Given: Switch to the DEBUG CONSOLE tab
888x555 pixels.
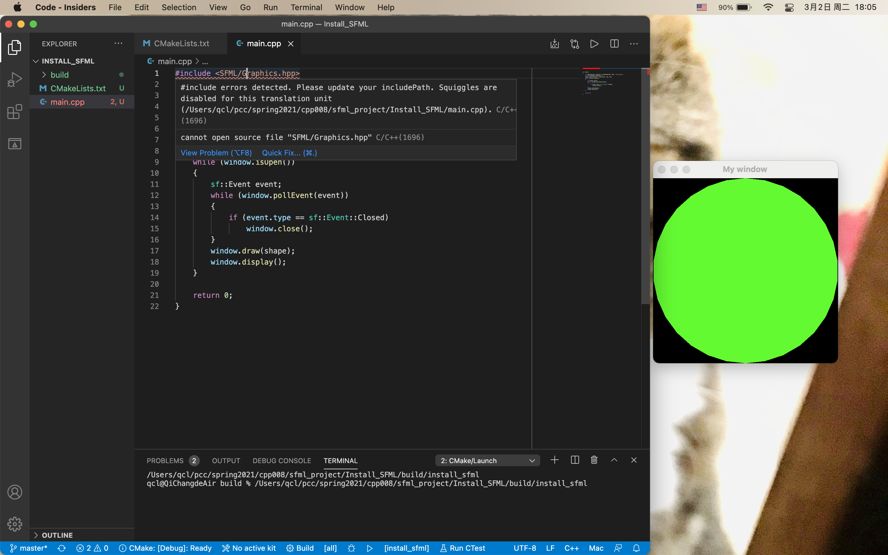Looking at the screenshot, I should (x=282, y=460).
